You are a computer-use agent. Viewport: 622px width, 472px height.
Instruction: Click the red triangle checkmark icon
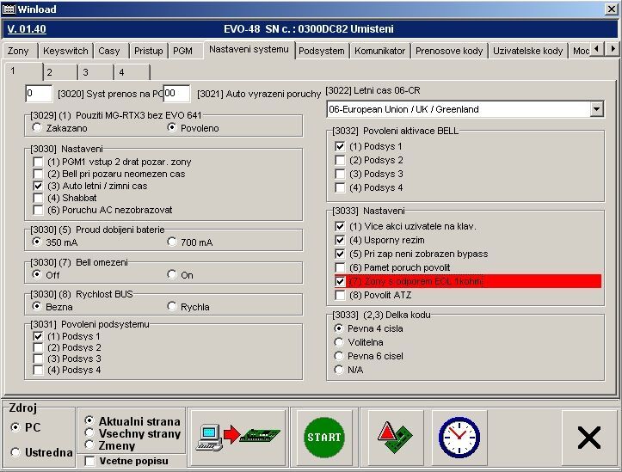(396, 437)
